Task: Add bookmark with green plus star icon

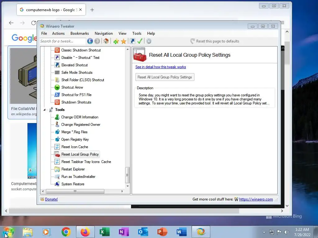Action: tap(116, 41)
